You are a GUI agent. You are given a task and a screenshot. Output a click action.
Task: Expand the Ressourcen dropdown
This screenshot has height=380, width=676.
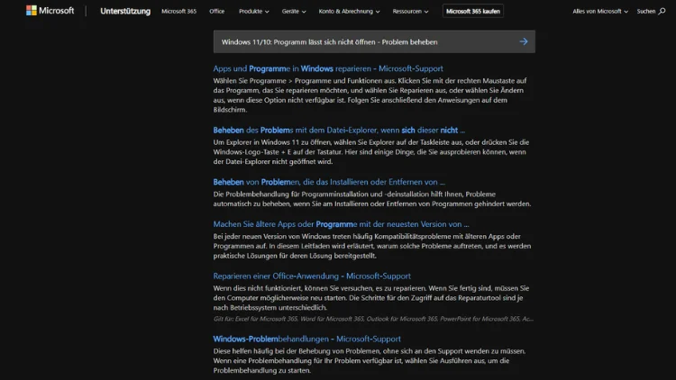(x=410, y=11)
